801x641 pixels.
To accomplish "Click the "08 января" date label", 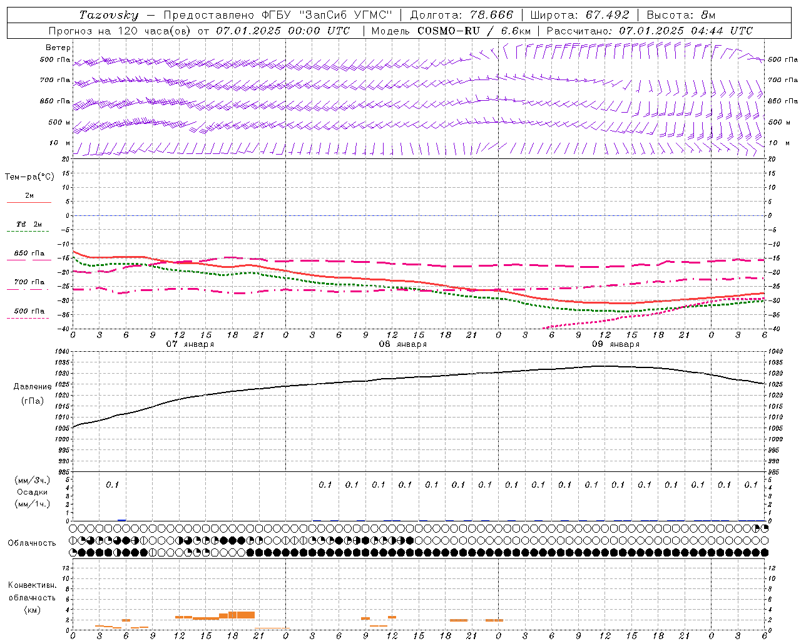I will click(403, 344).
